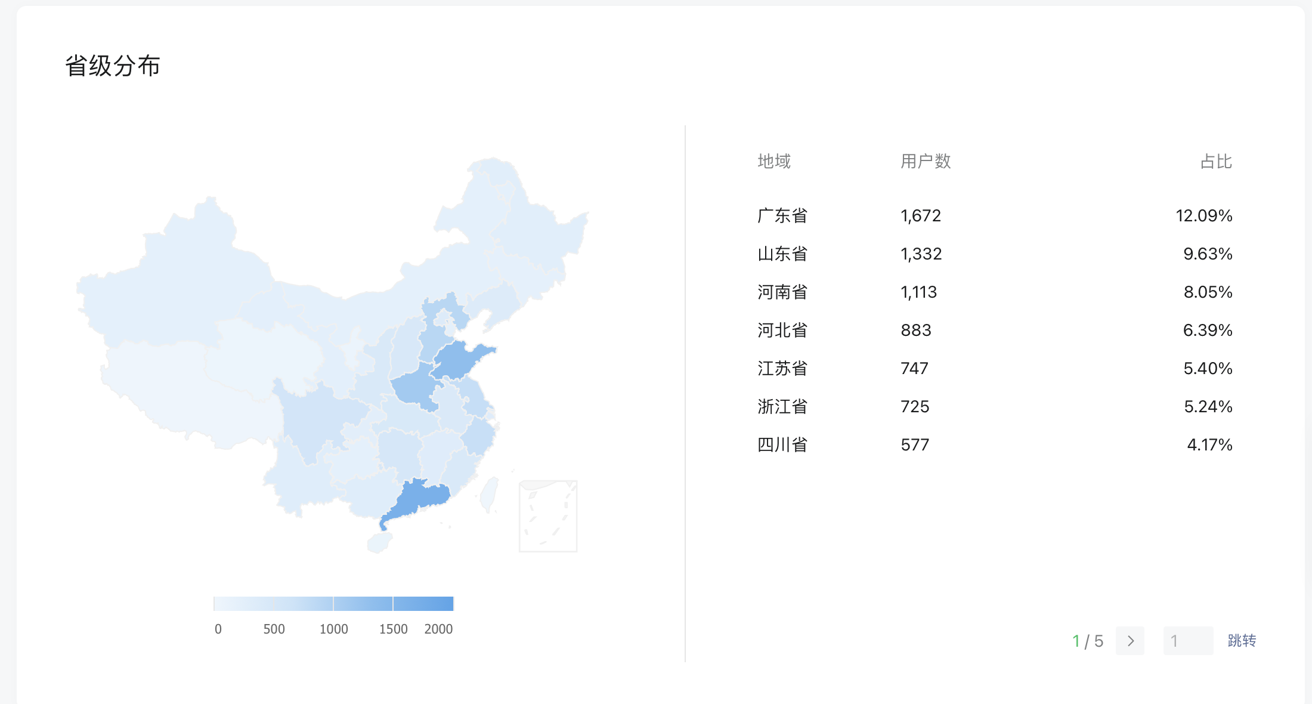Click Hainan island on the map
Viewport: 1312px width, 704px height.
(379, 542)
